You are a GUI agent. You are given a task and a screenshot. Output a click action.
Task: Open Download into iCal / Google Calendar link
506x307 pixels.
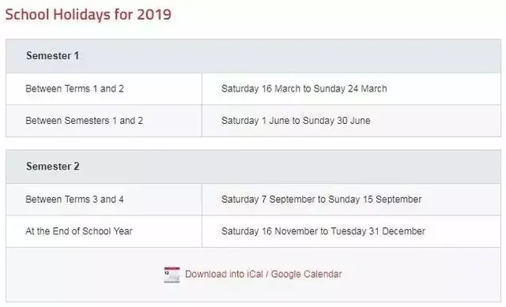point(263,274)
